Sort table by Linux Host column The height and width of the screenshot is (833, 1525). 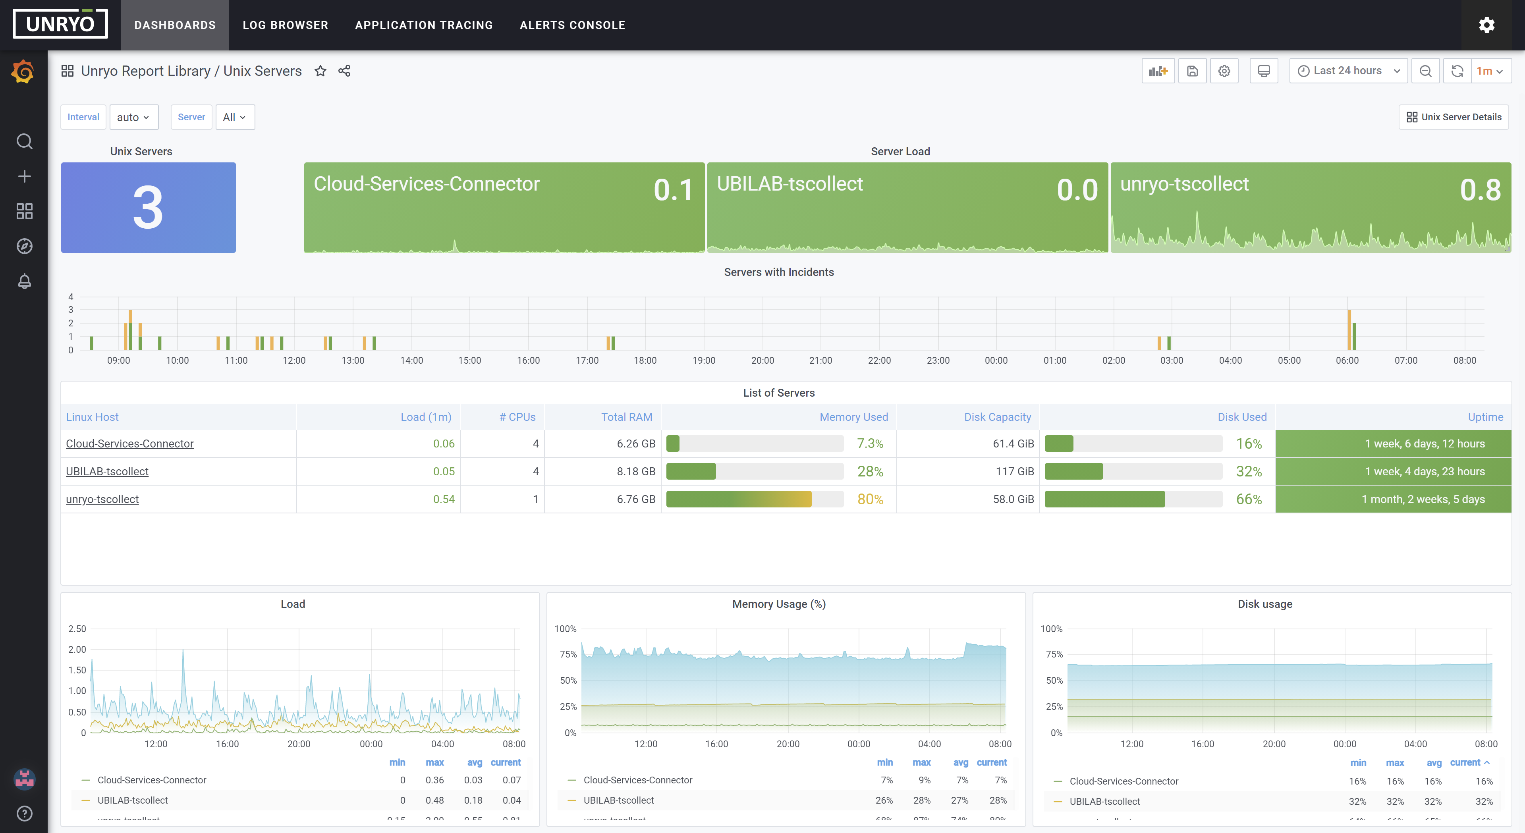(93, 417)
